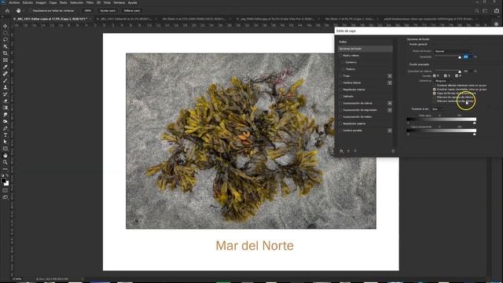Open the Filtro menu
Viewport: 503px width, 283px height.
(x=90, y=2)
